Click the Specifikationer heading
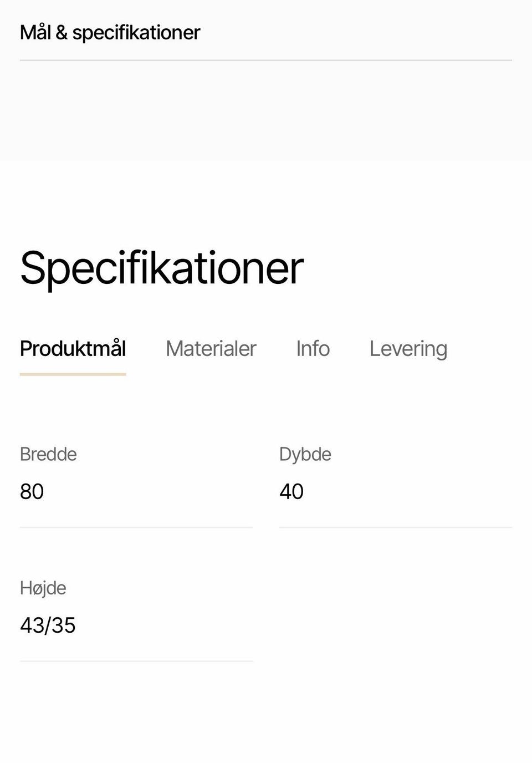This screenshot has width=532, height=763. pyautogui.click(x=161, y=268)
